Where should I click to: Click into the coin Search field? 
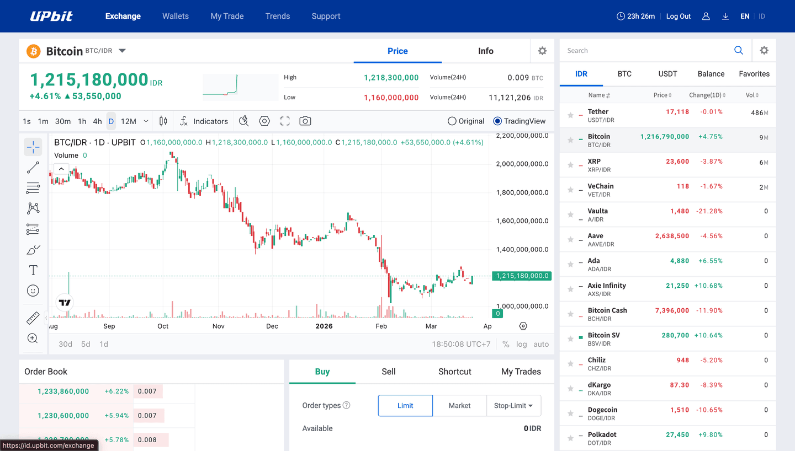pos(646,51)
